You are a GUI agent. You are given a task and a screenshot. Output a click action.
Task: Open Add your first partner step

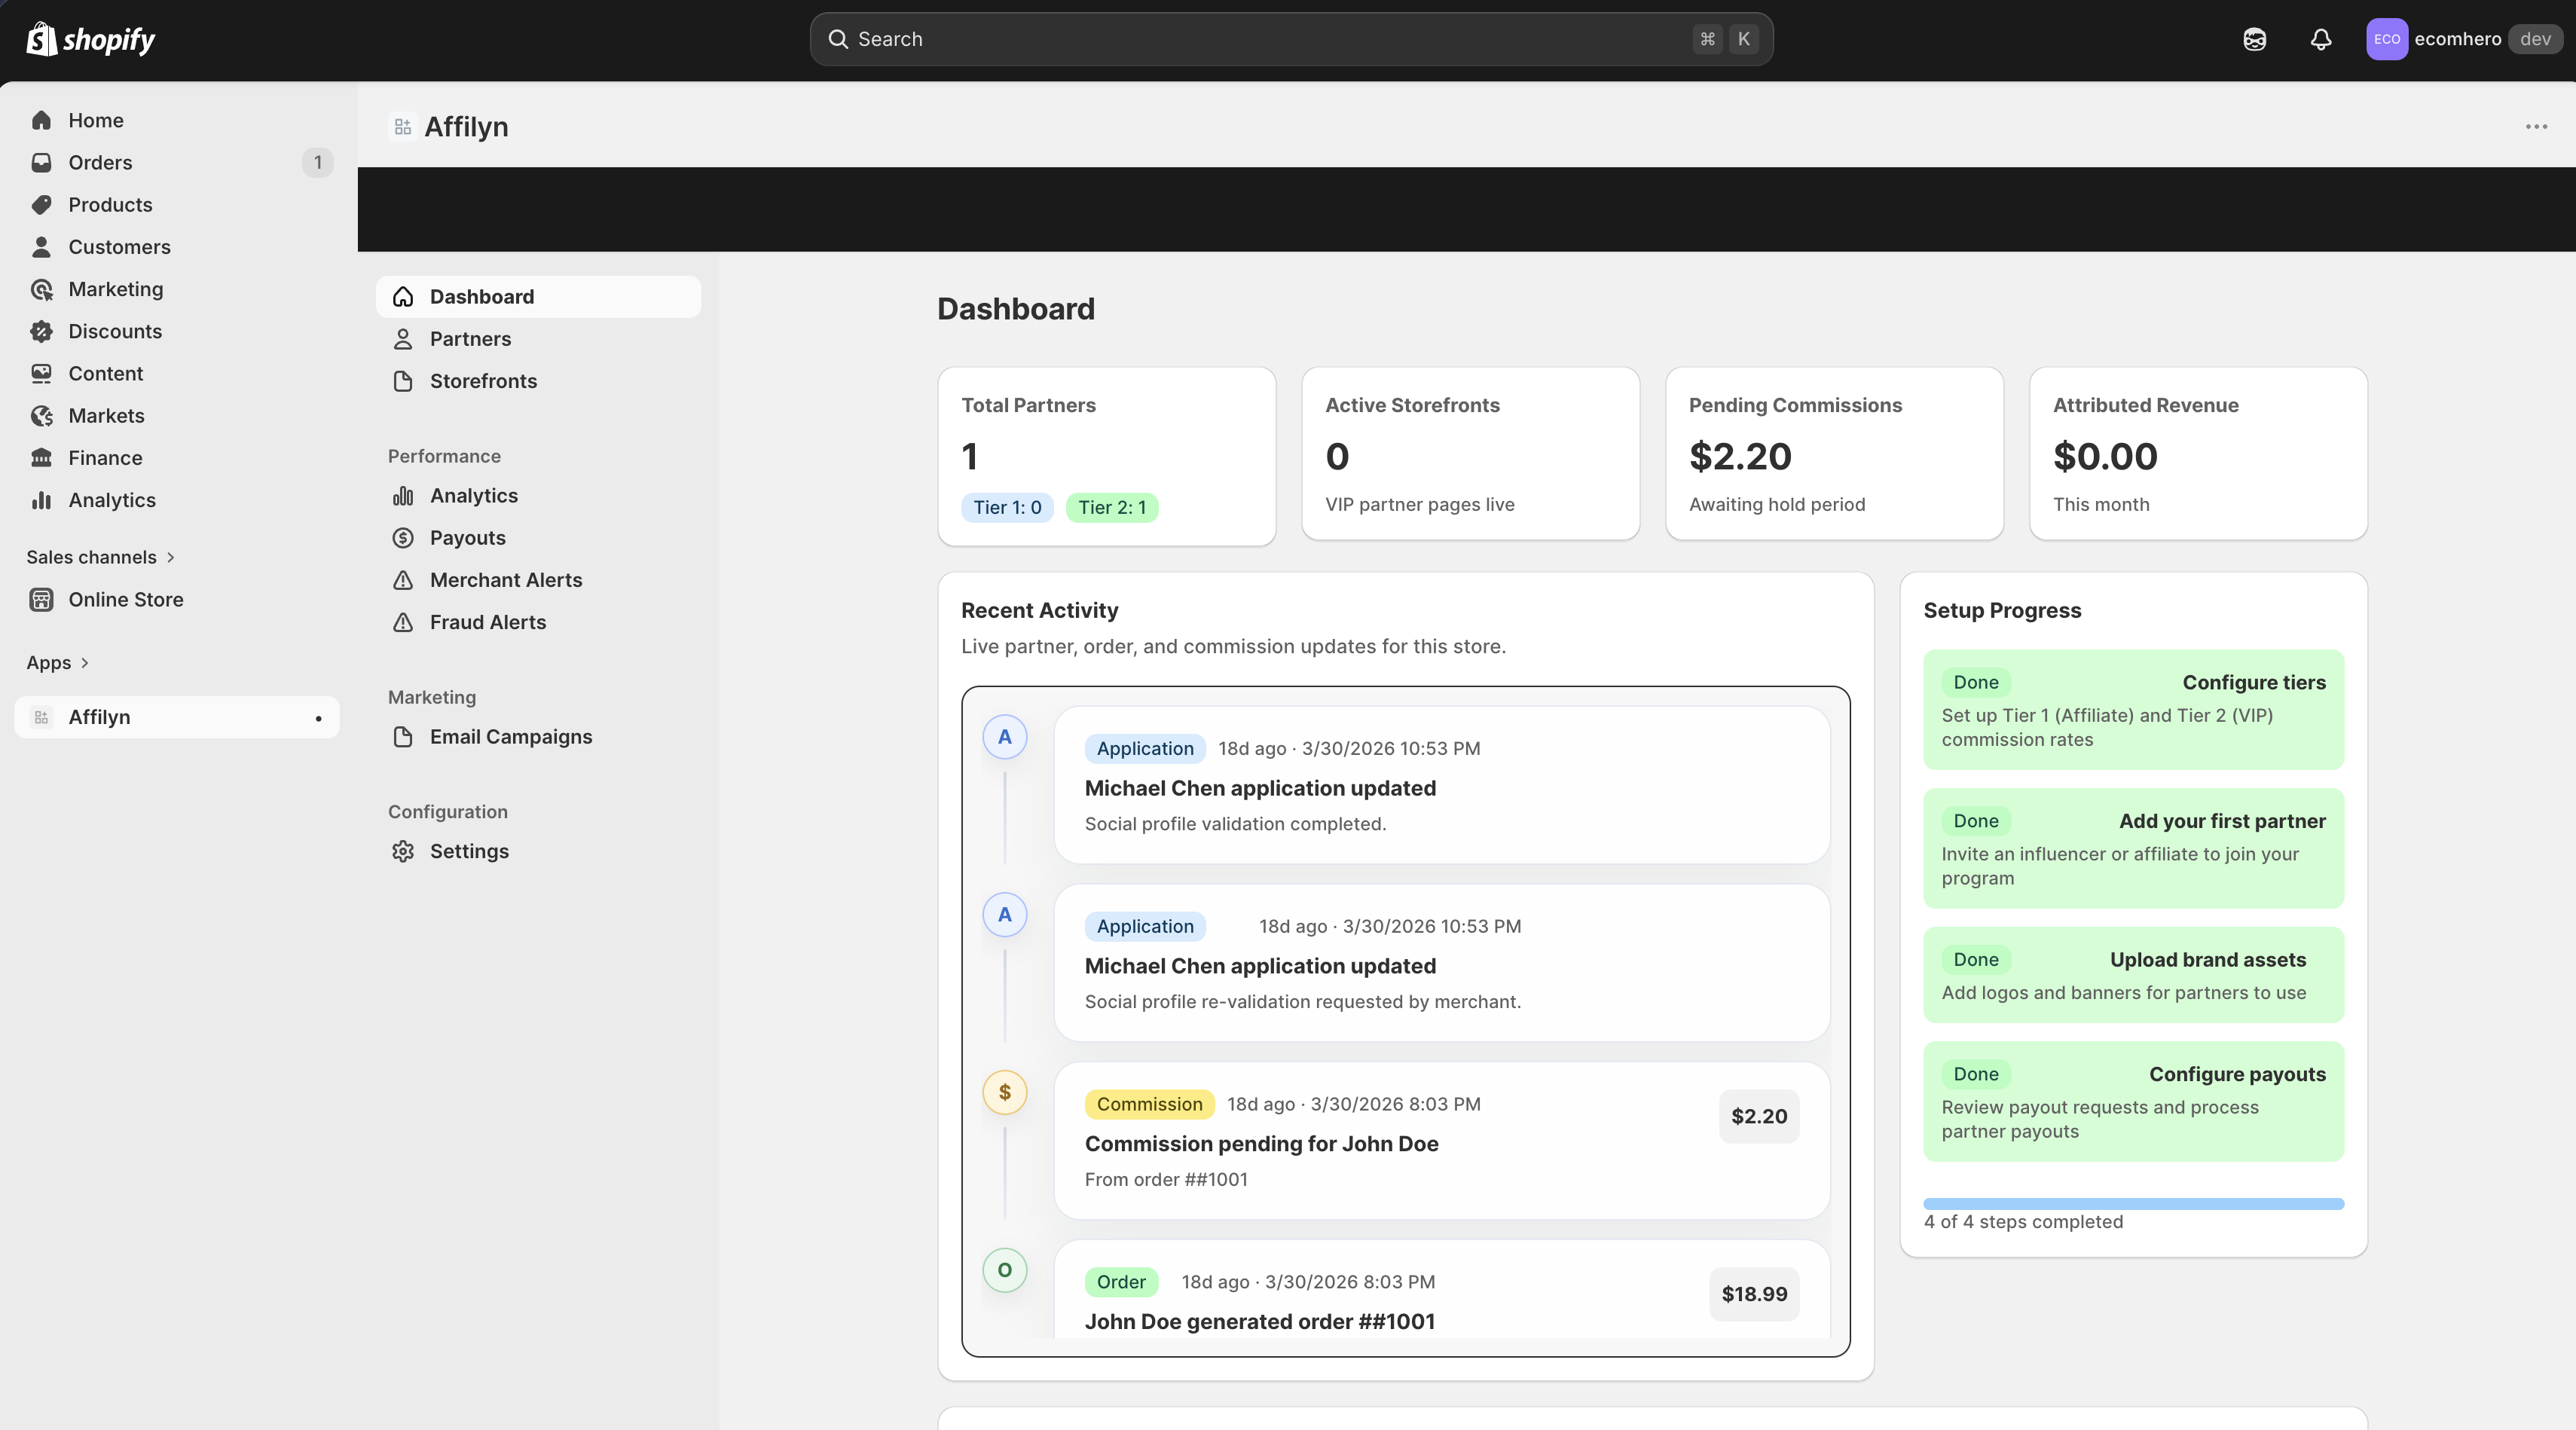2133,848
